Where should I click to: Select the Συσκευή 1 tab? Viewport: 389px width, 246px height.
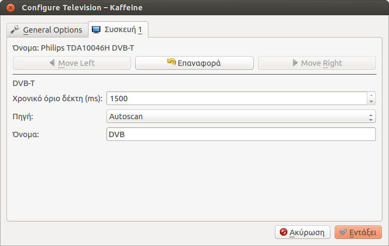pos(118,29)
